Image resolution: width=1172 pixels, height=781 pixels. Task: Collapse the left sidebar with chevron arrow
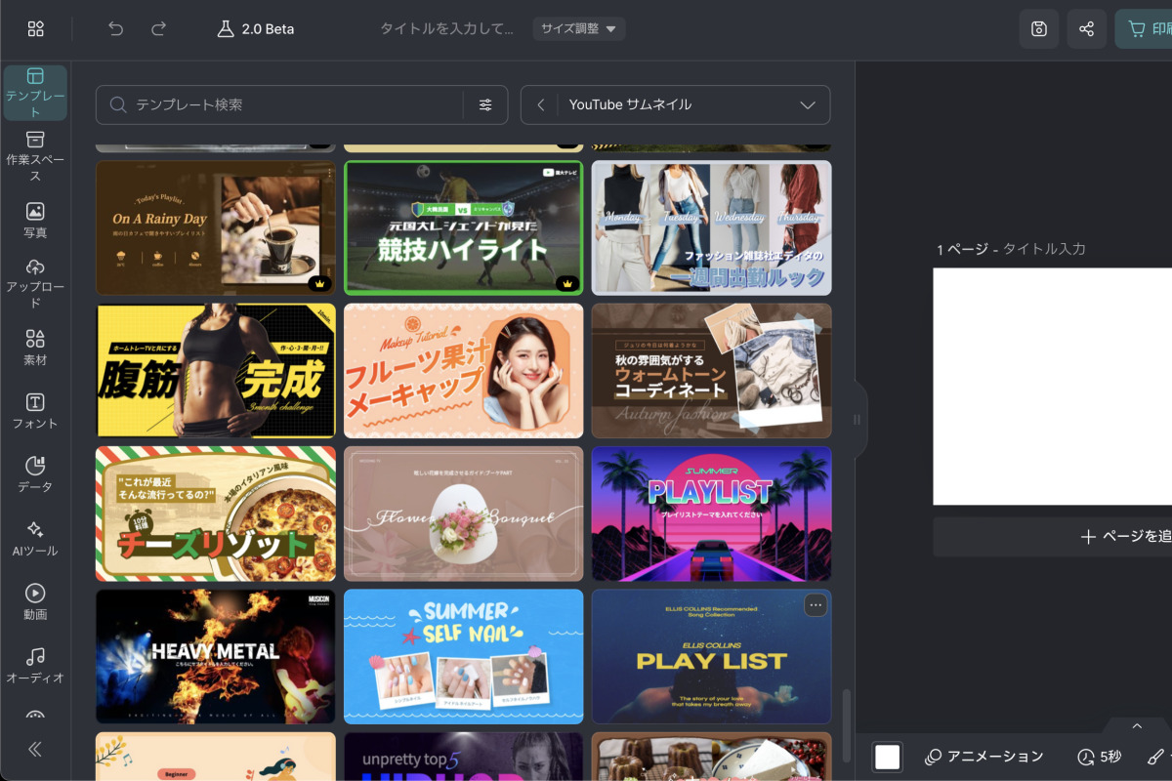(34, 750)
